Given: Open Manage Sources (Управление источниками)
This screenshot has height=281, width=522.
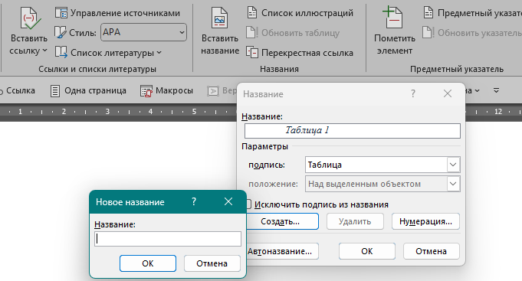Looking at the screenshot, I should pos(117,13).
